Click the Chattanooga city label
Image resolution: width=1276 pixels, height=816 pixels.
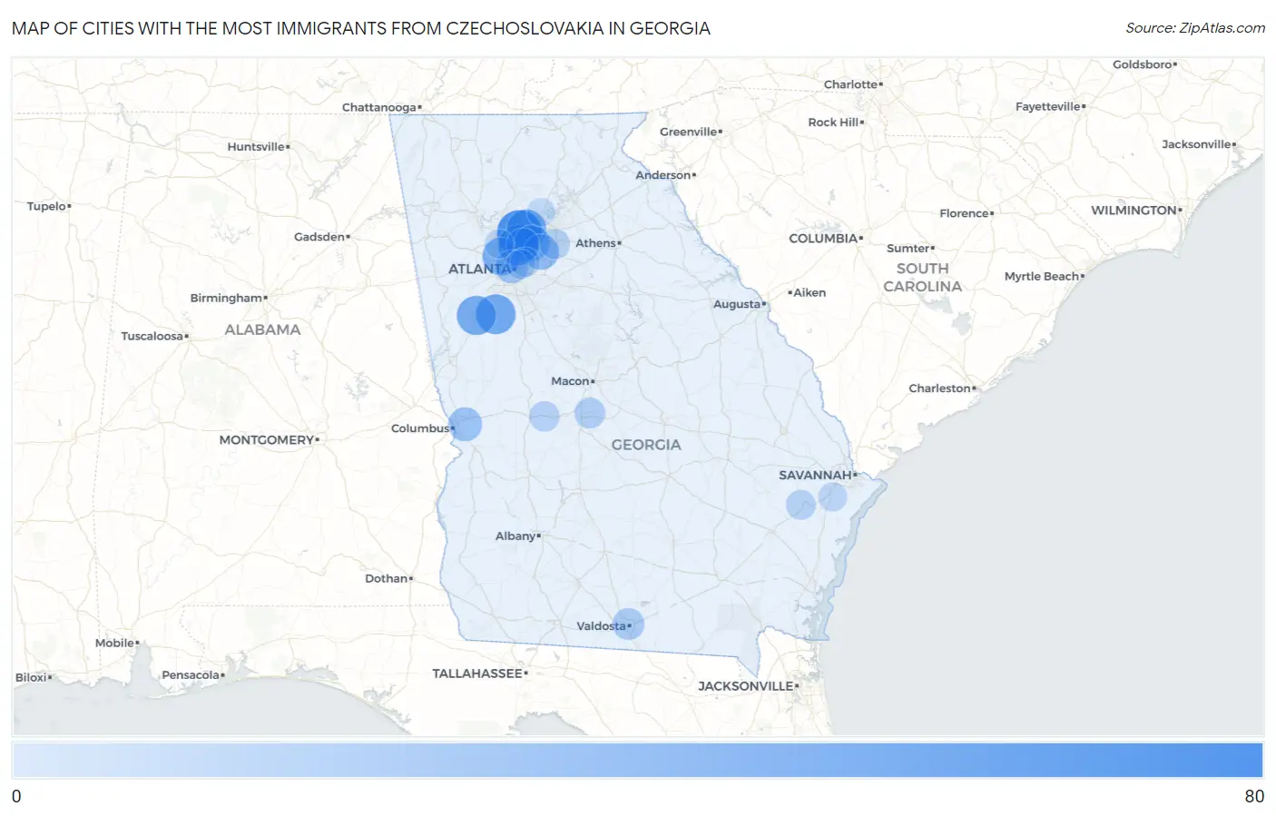[379, 107]
